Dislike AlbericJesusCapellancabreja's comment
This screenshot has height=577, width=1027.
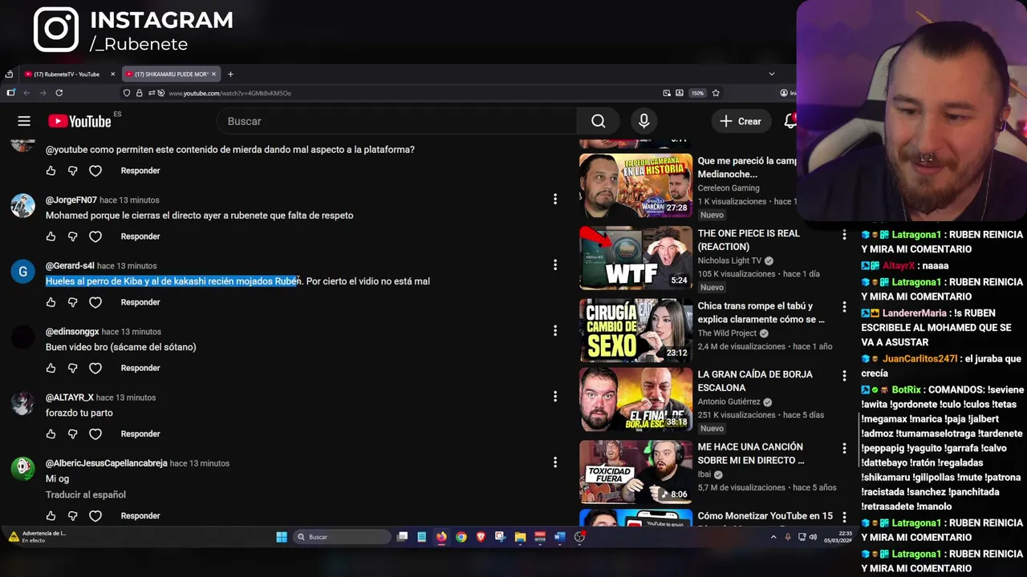(72, 515)
